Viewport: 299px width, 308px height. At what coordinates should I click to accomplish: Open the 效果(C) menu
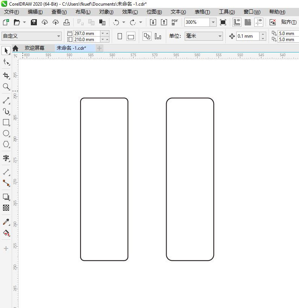(130, 12)
